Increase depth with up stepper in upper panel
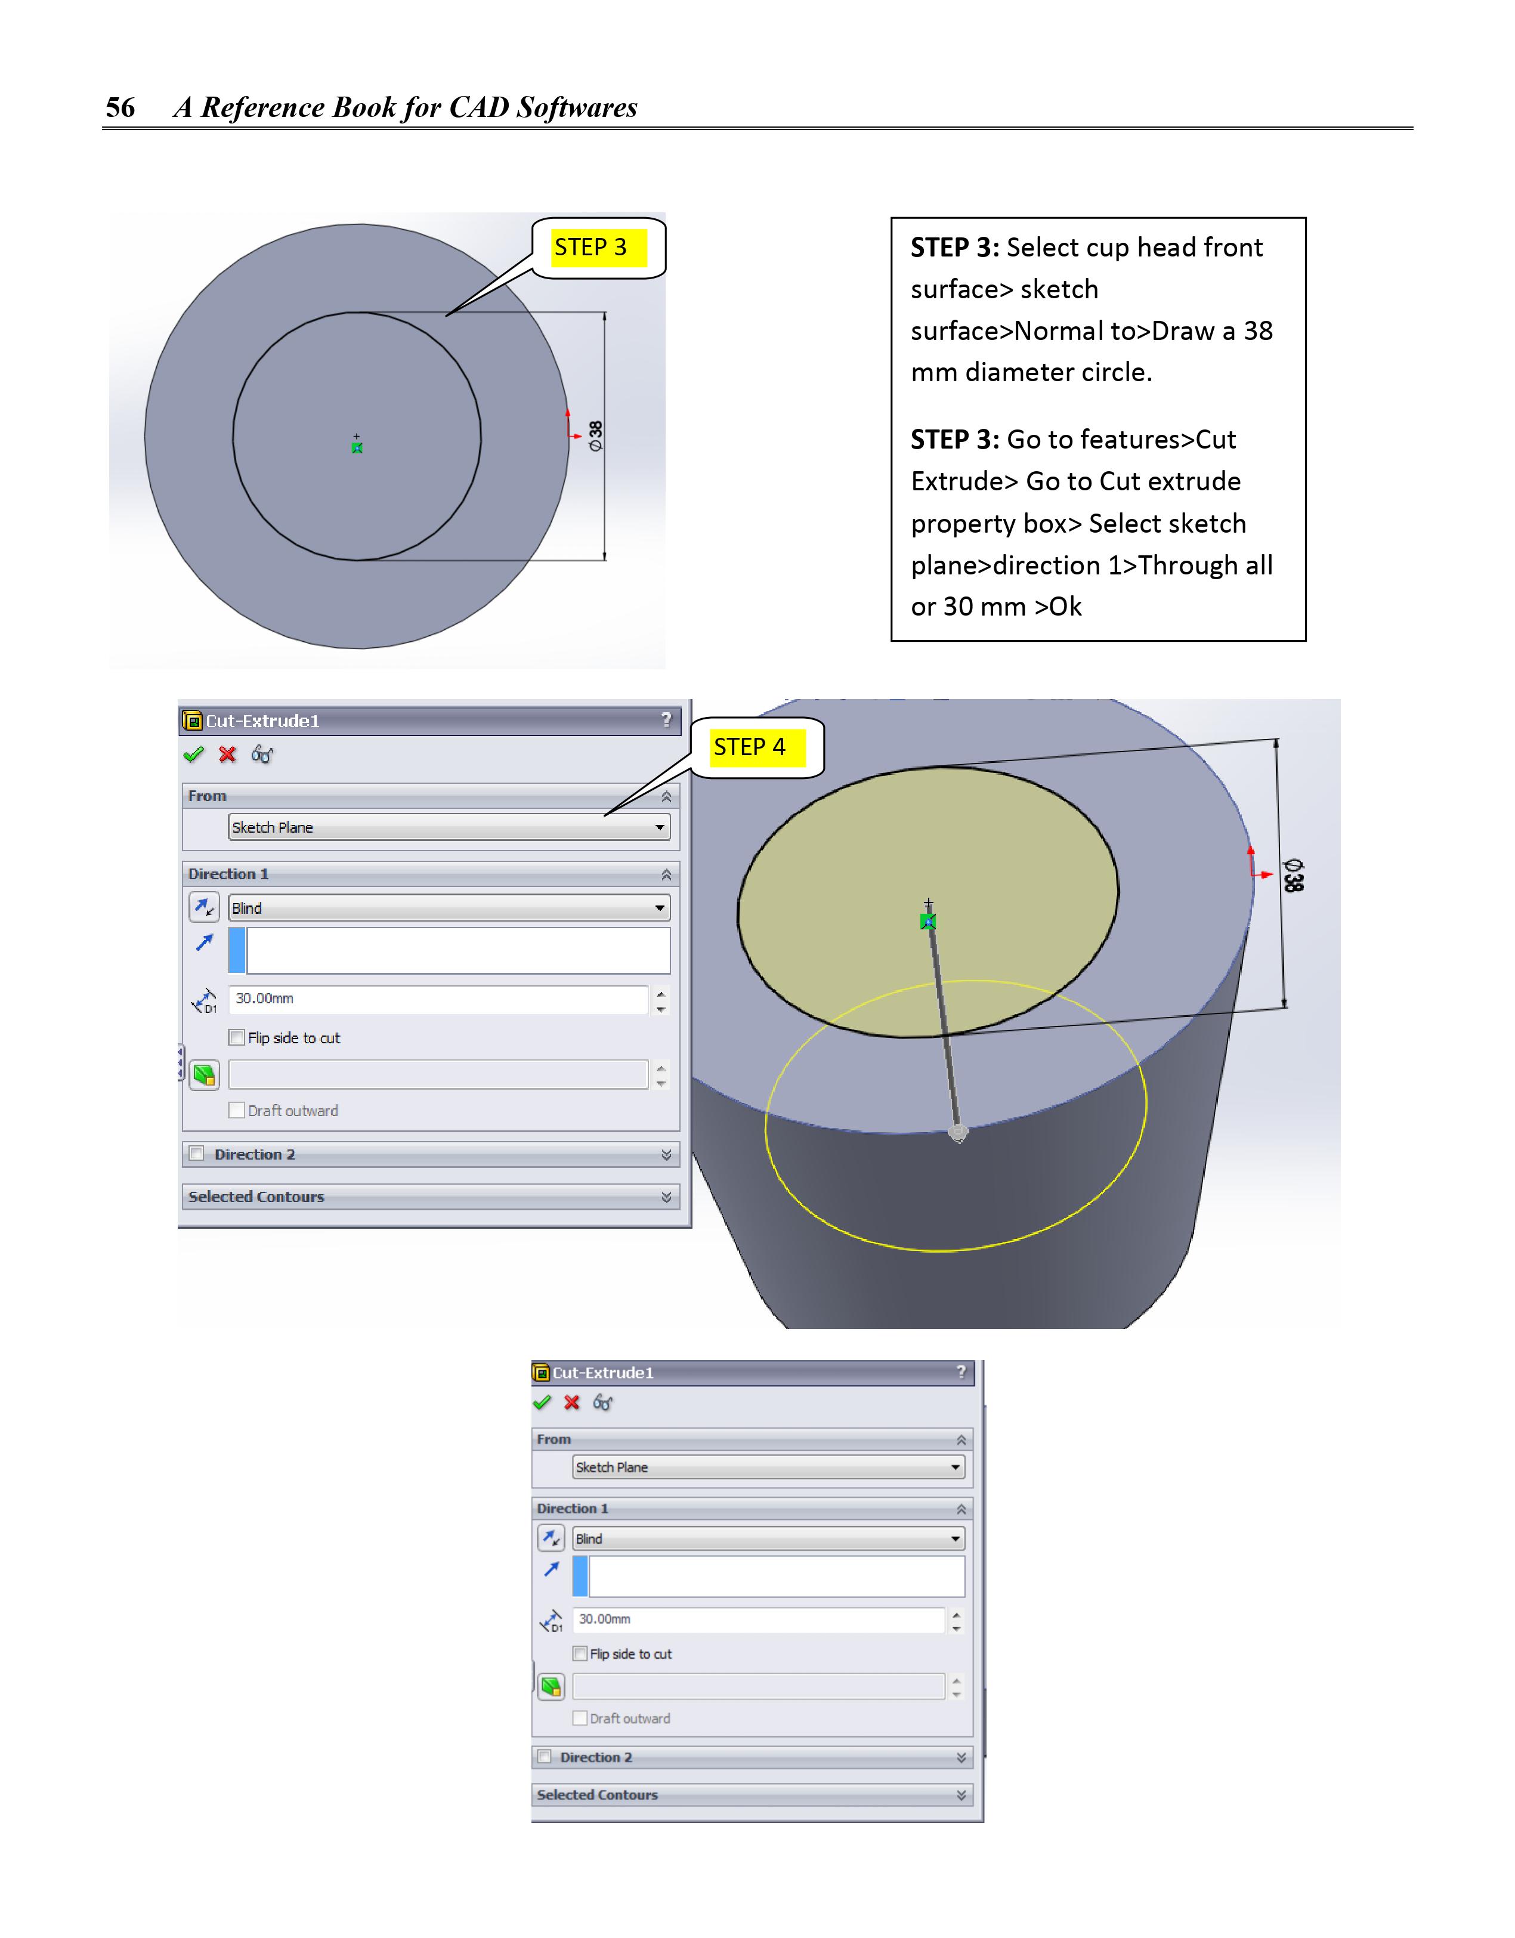 [661, 993]
